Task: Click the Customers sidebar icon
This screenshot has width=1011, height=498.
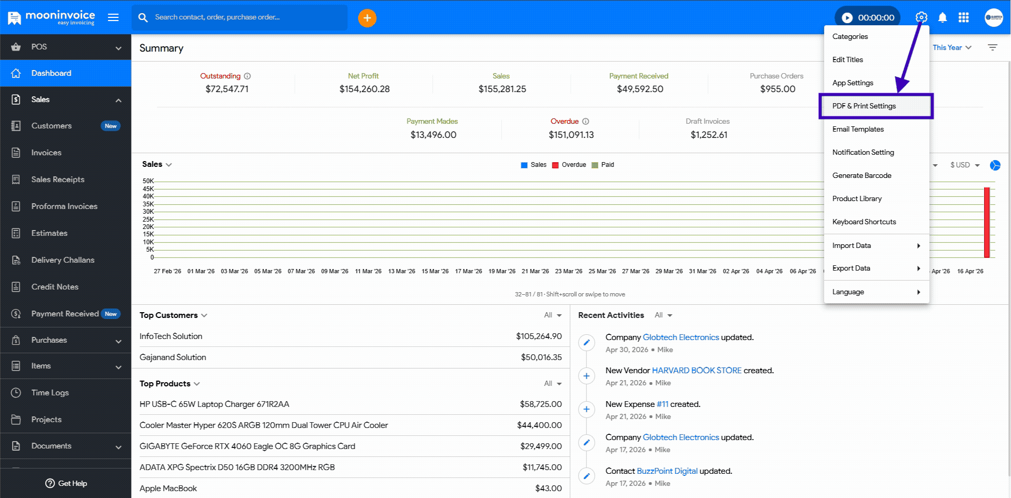Action: pyautogui.click(x=16, y=126)
